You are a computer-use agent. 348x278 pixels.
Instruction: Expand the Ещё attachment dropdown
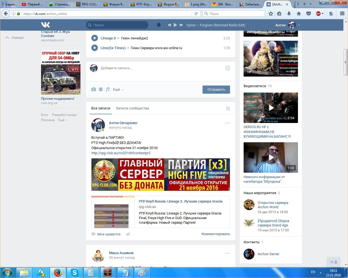coord(118,90)
